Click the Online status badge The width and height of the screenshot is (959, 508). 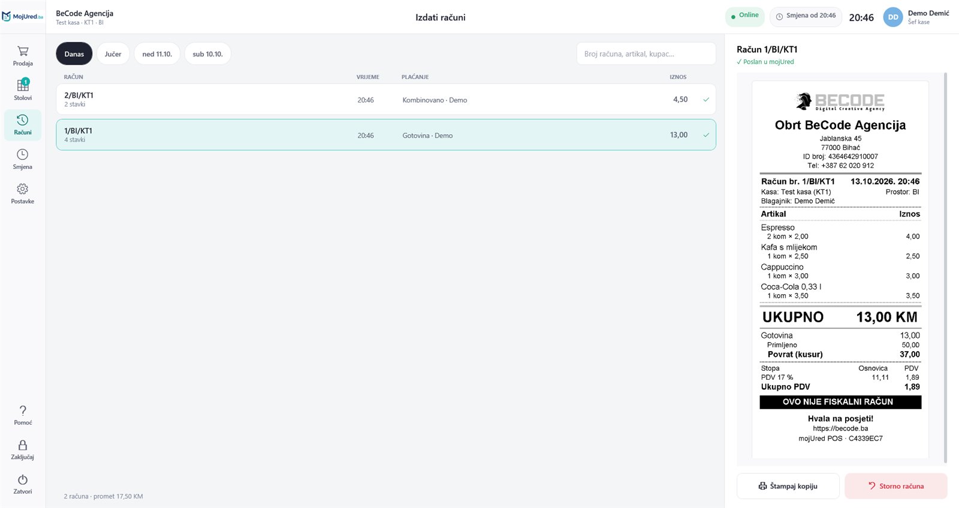tap(745, 16)
